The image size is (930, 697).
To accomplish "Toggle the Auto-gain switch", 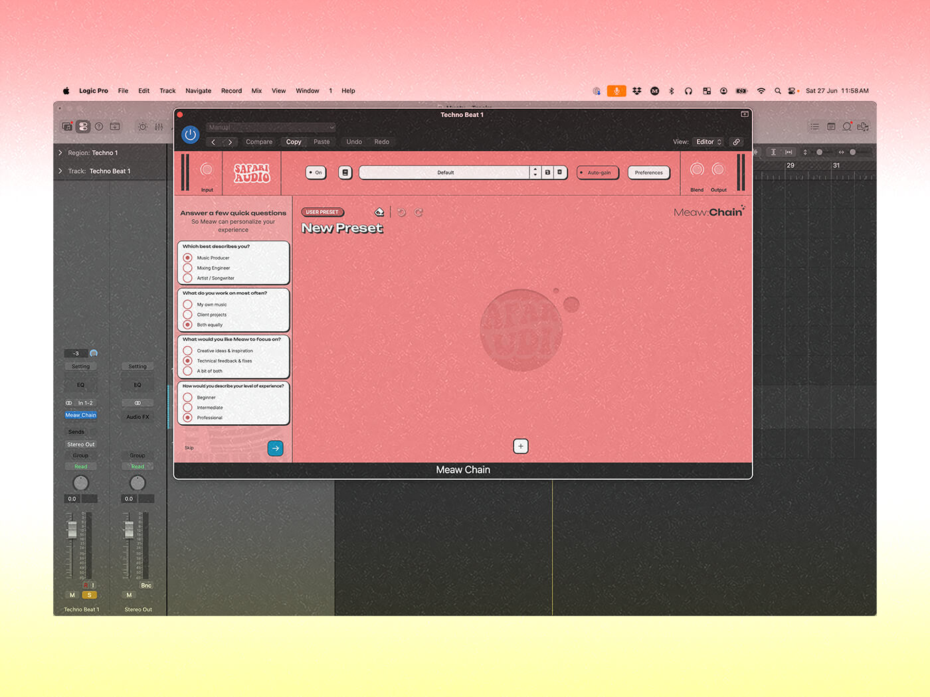I will [x=598, y=173].
